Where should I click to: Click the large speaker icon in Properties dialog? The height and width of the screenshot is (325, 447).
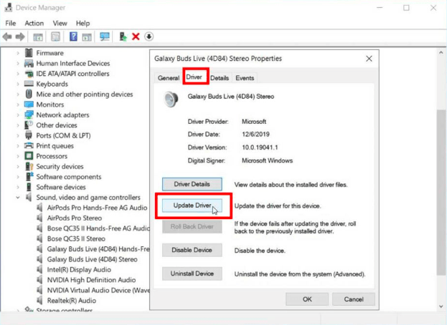coord(171,99)
